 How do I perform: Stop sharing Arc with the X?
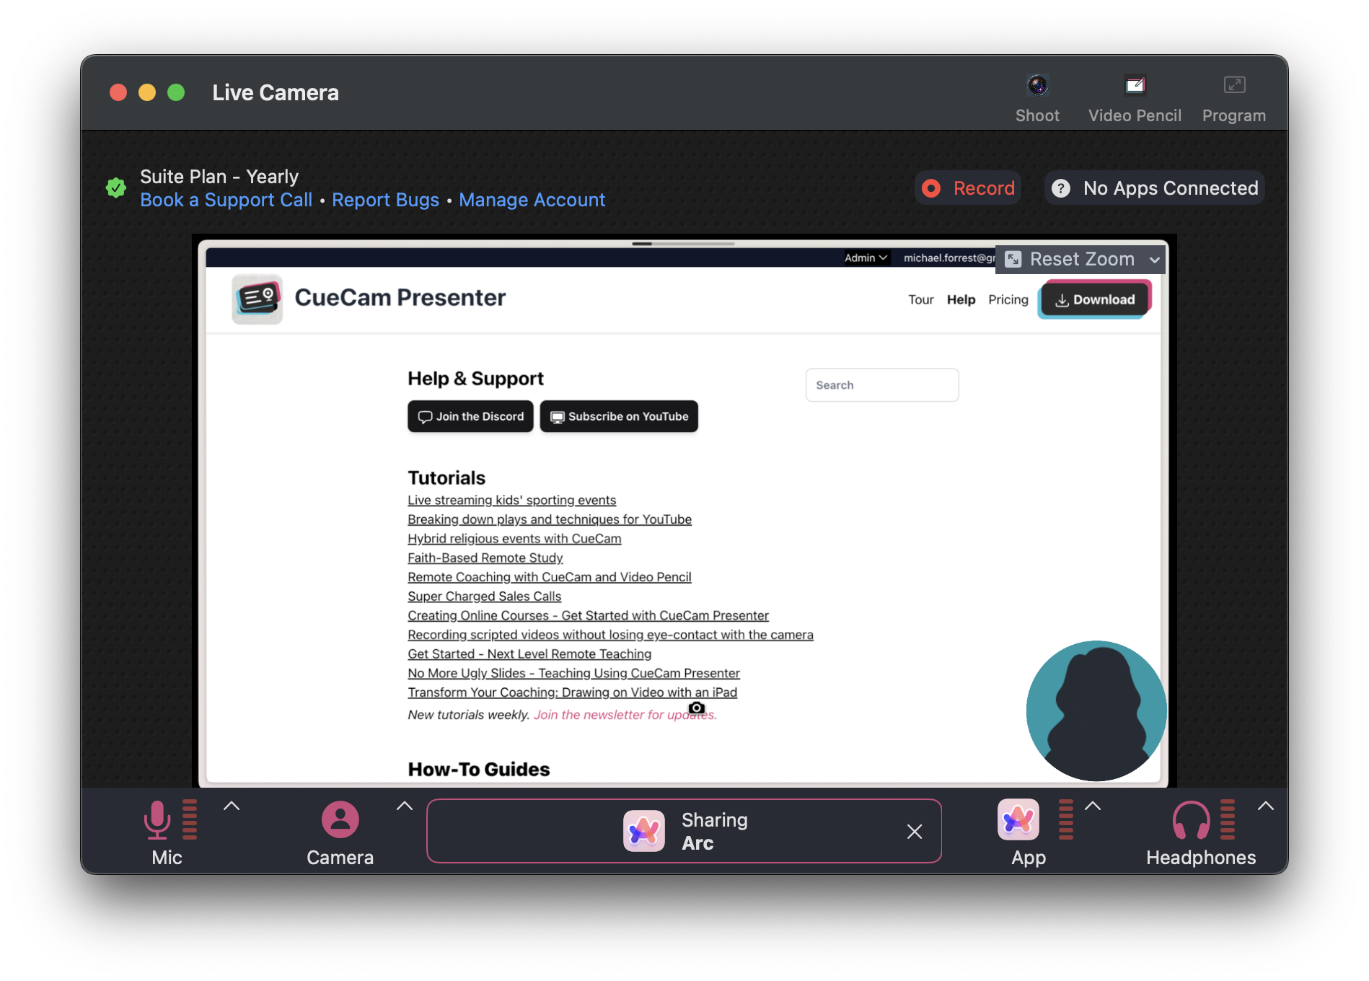click(x=915, y=832)
